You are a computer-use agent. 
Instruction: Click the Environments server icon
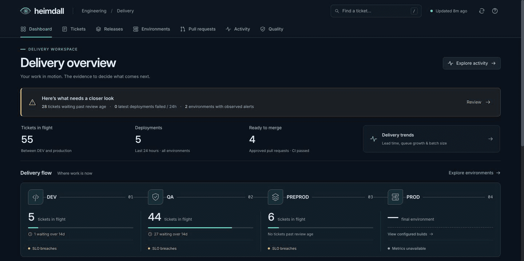coord(136,29)
